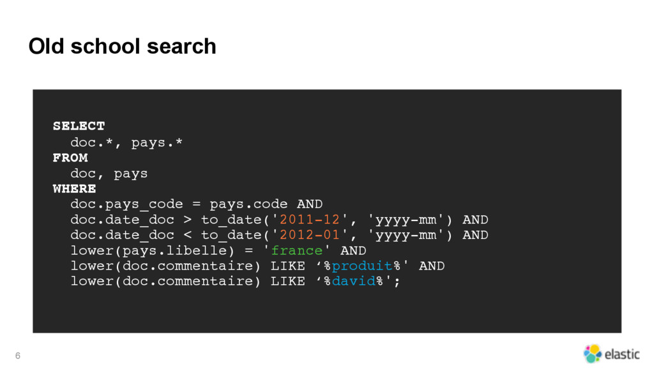Click the WHERE keyword
The height and width of the screenshot is (368, 654).
coord(74,188)
